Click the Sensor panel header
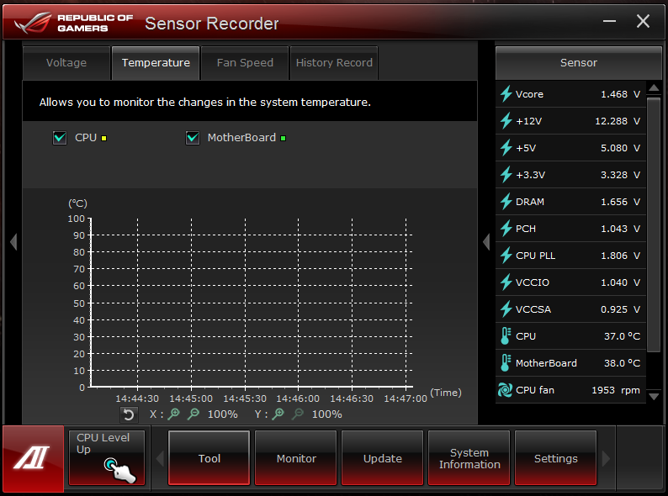Image resolution: width=668 pixels, height=496 pixels. (x=579, y=62)
